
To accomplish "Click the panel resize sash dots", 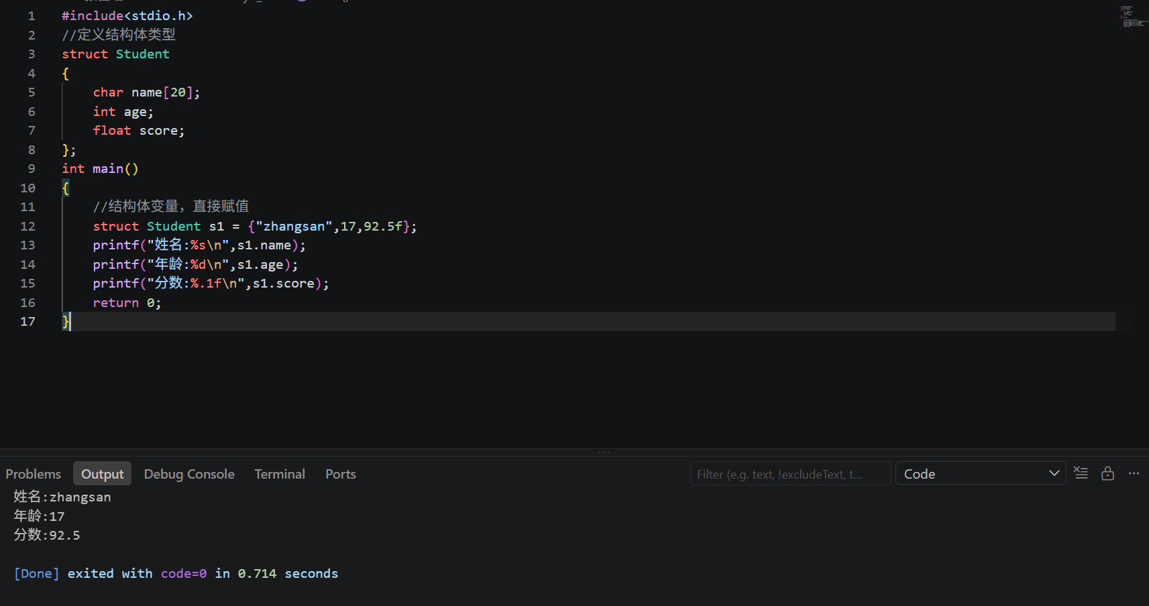I will click(604, 452).
